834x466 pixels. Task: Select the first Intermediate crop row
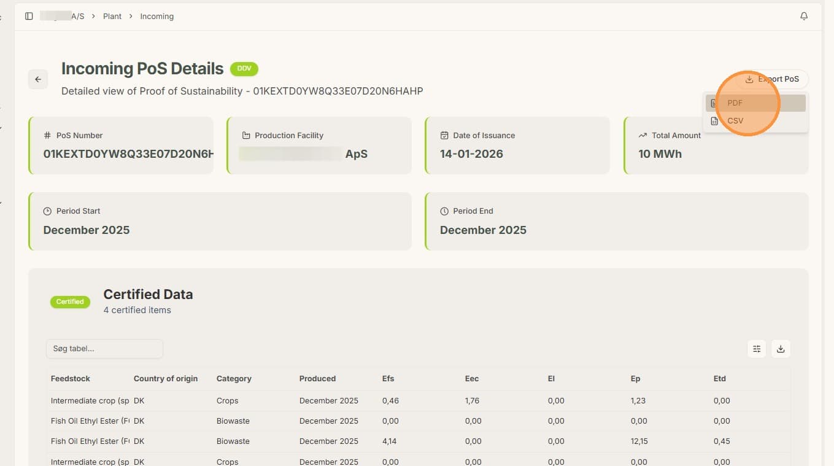(418, 401)
